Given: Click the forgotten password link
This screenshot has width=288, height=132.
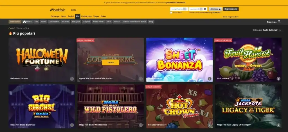Looking at the screenshot, I should click(215, 13).
